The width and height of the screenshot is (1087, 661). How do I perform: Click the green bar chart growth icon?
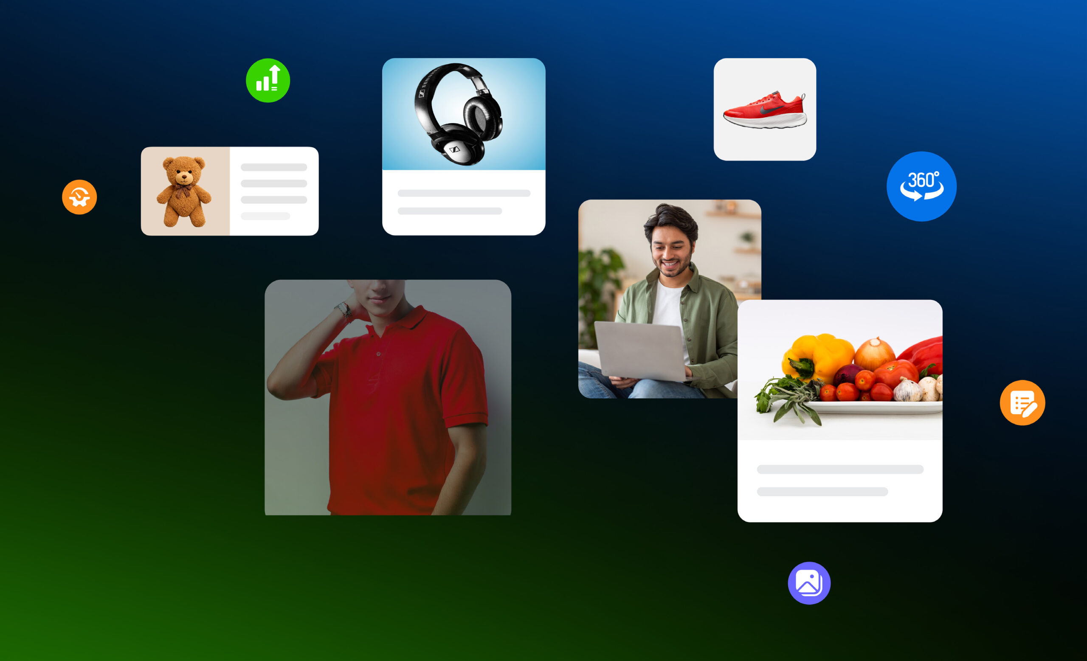click(x=268, y=80)
